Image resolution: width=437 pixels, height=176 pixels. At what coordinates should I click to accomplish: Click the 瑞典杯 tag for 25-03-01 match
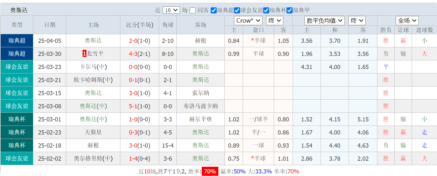tap(17, 119)
